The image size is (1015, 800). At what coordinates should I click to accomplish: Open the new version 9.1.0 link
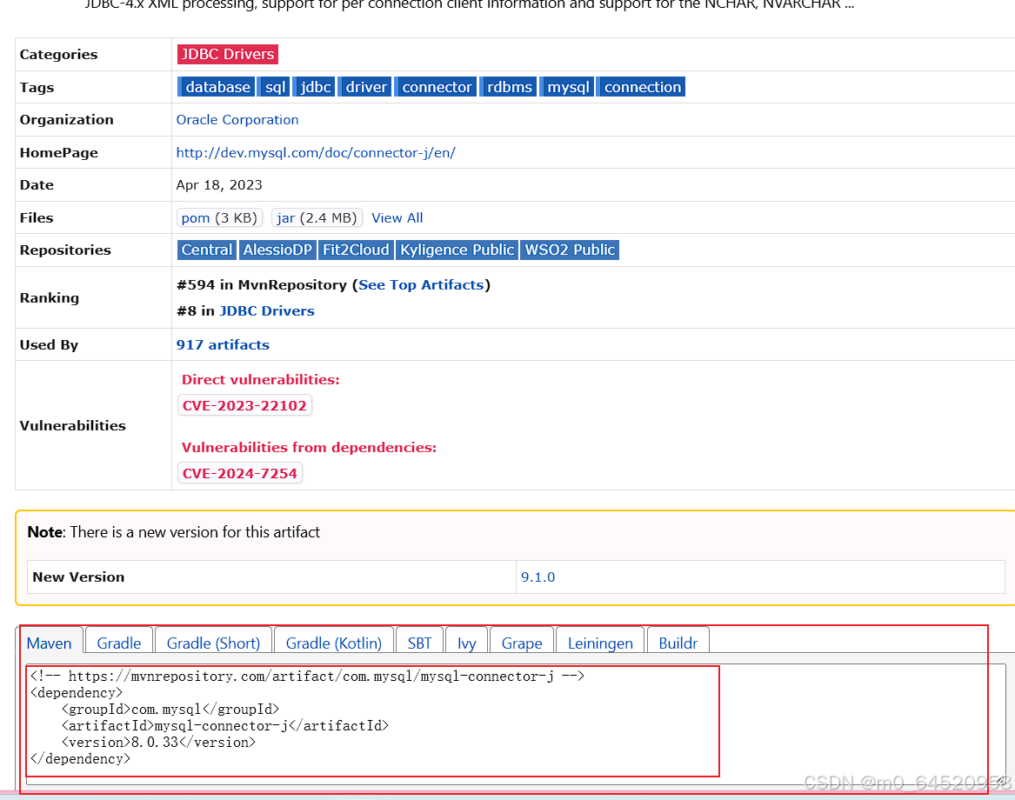point(538,577)
